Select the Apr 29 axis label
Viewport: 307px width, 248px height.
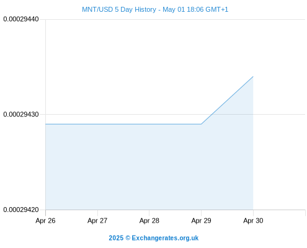pyautogui.click(x=201, y=221)
